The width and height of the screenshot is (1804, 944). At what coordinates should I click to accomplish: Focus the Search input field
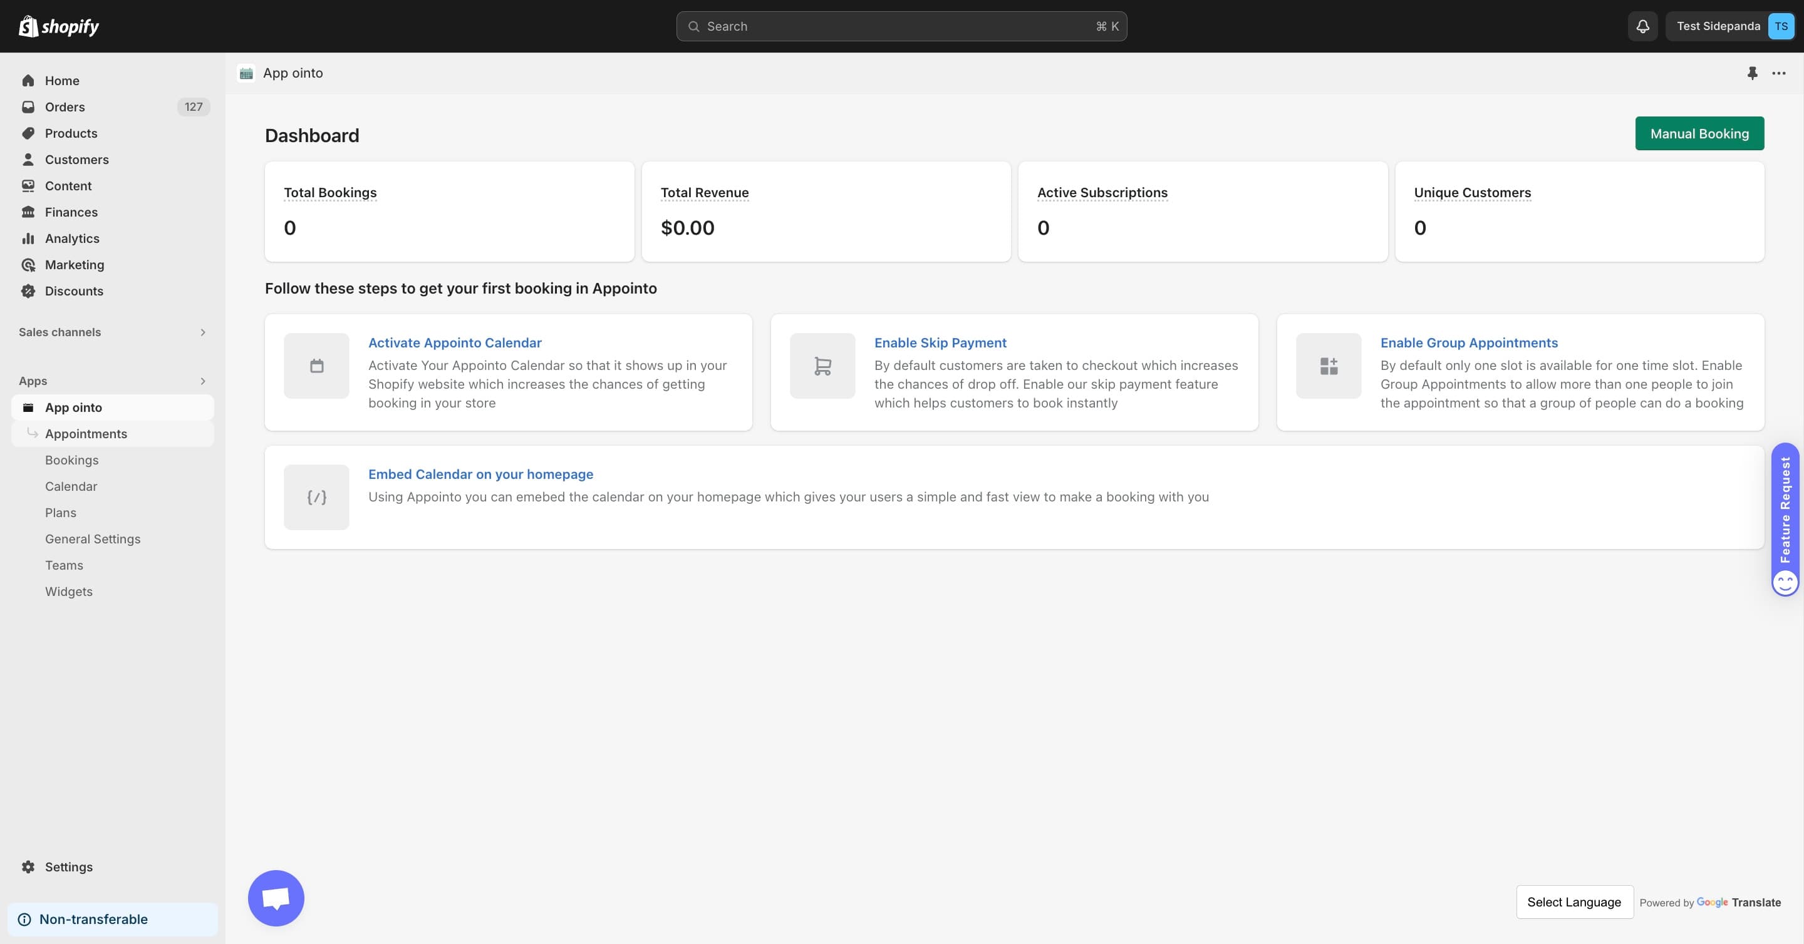901,26
